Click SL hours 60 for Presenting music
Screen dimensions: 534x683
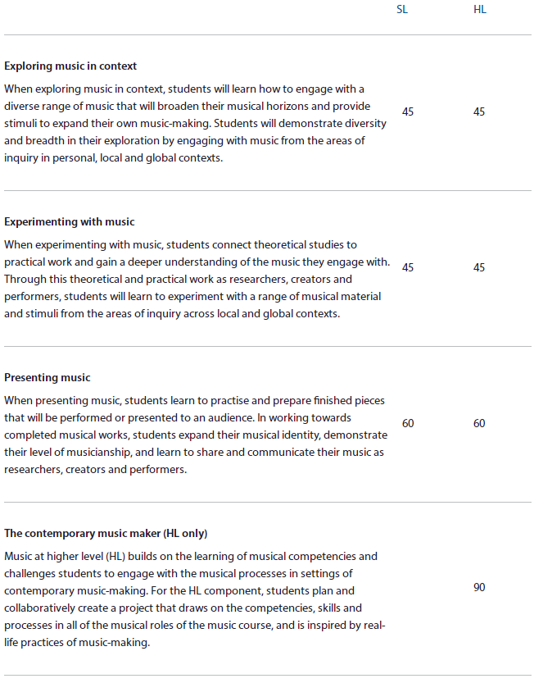(x=408, y=423)
